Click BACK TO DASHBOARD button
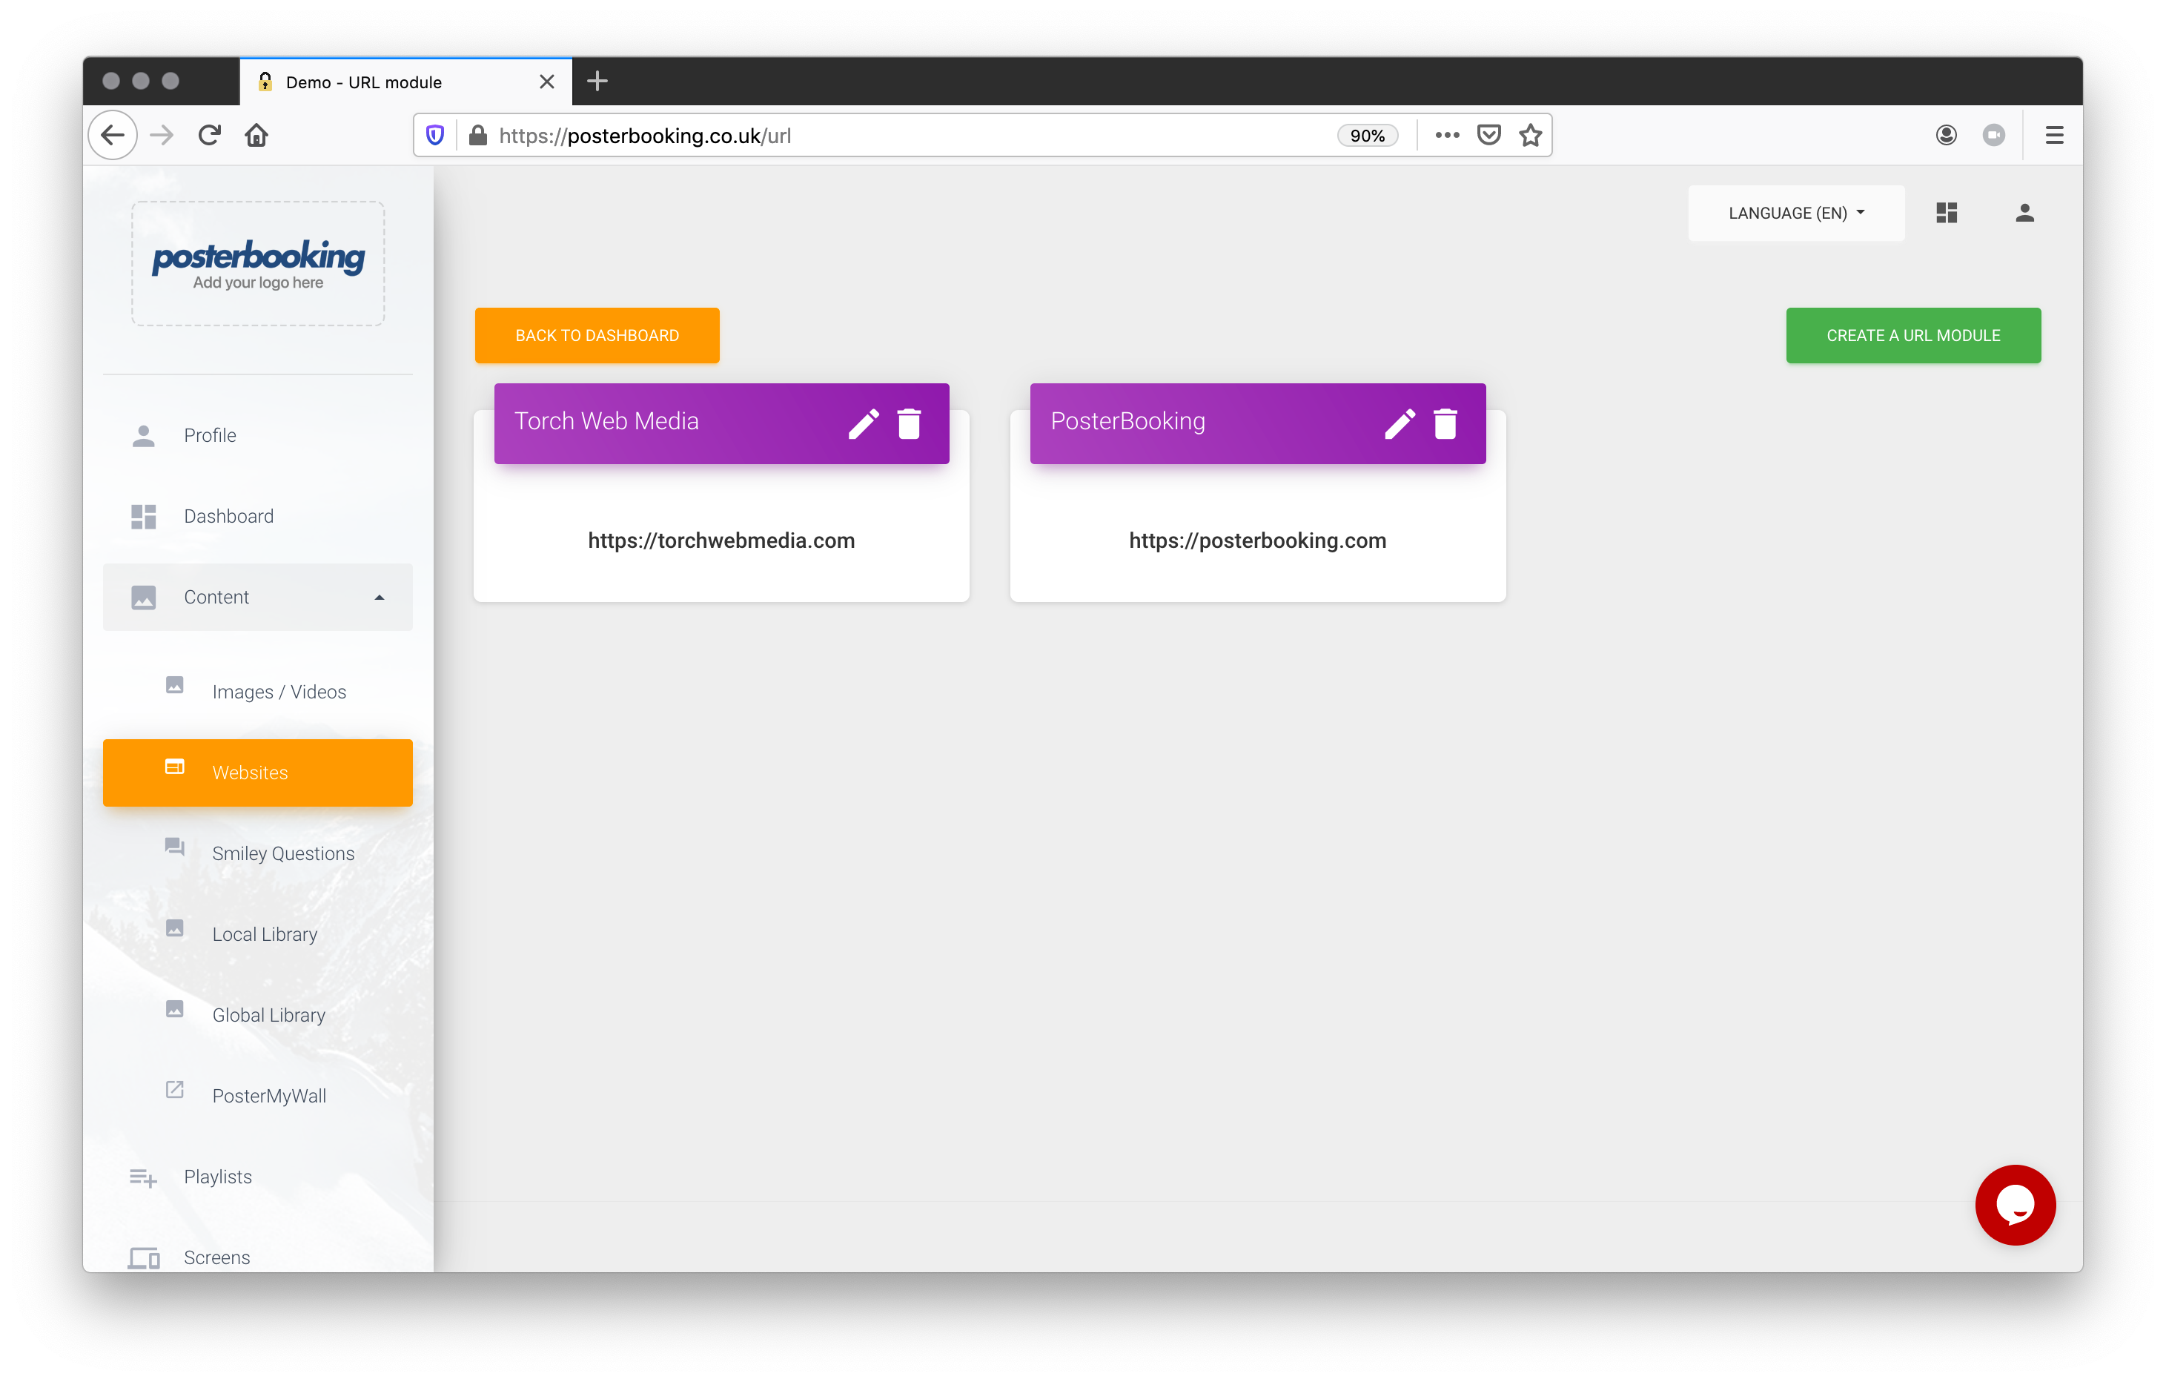 point(597,336)
